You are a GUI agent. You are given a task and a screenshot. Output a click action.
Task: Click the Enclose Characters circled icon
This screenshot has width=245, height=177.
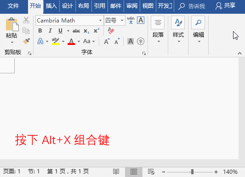pos(141,41)
